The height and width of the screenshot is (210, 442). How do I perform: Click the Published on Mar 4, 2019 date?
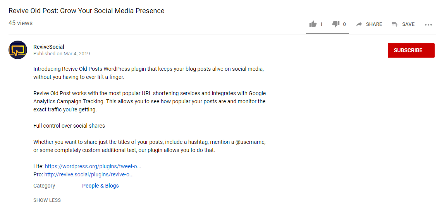tap(62, 53)
